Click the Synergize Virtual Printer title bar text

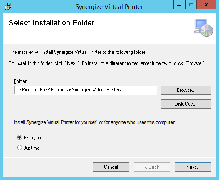[109, 7]
